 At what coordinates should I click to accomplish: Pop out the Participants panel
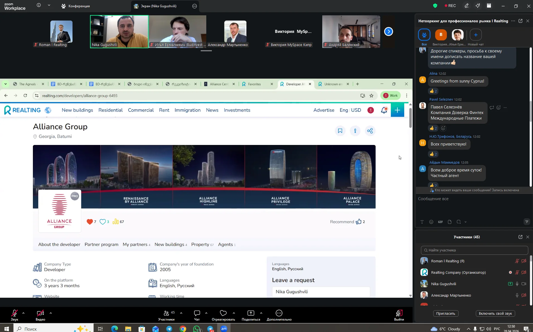520,237
